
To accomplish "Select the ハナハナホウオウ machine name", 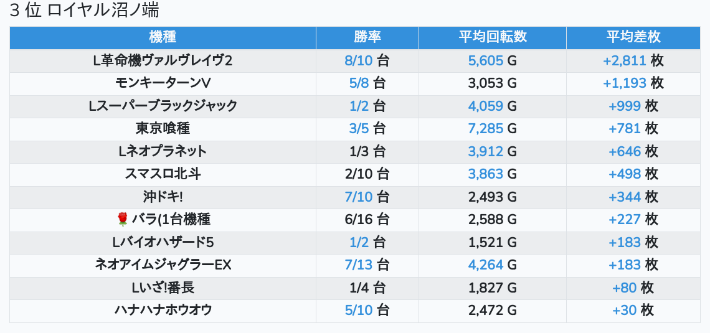I will [163, 310].
